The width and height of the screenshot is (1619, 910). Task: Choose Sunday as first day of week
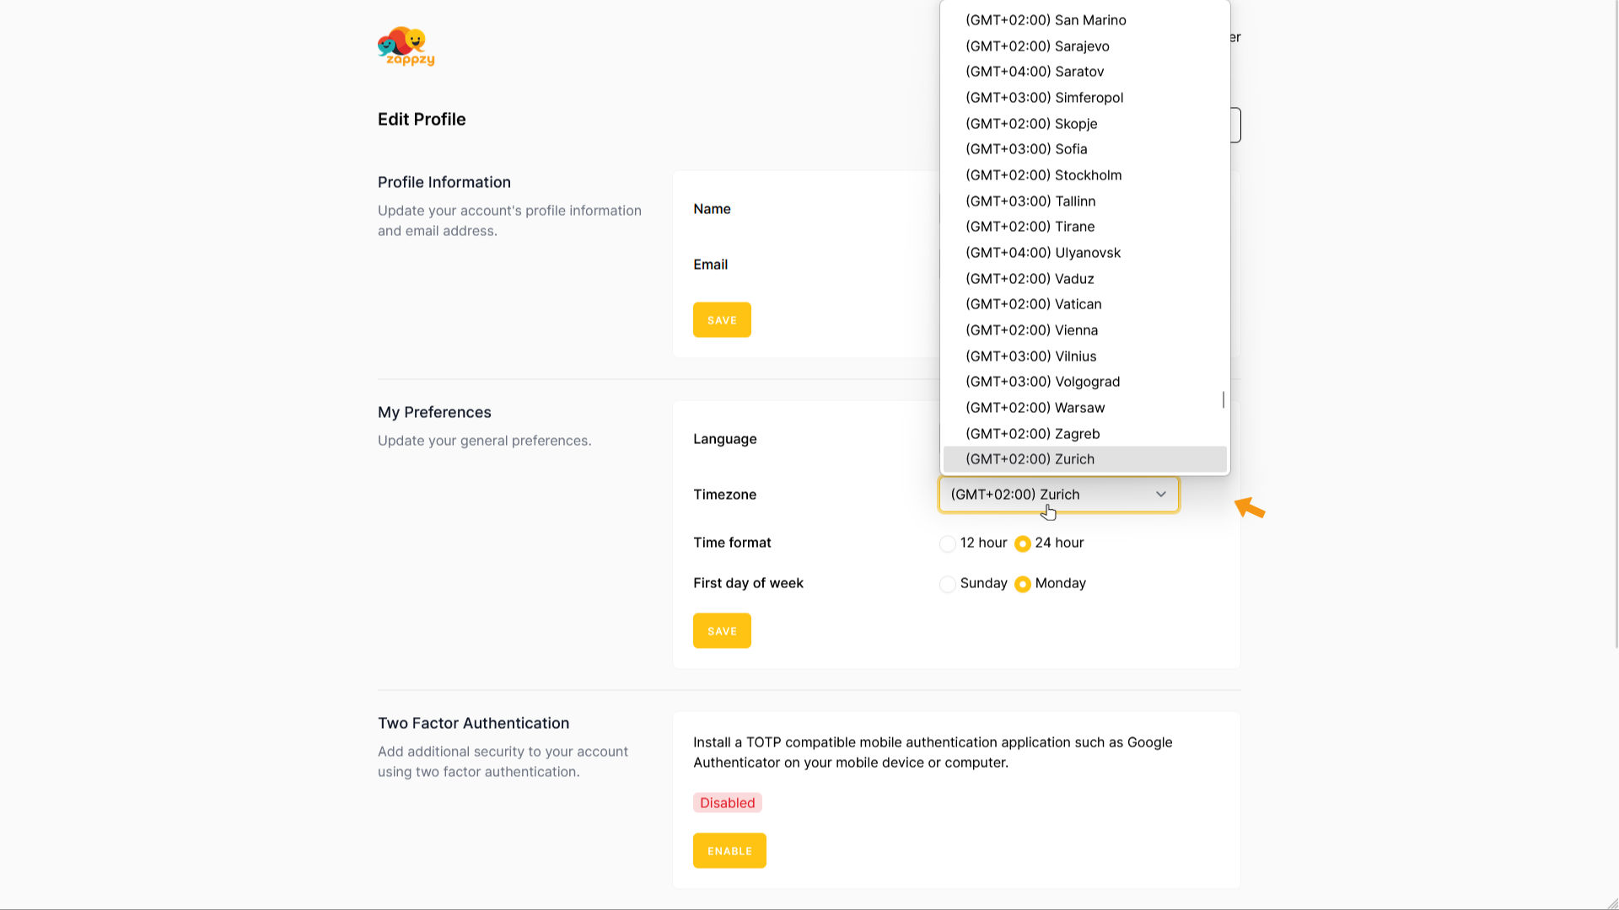(948, 584)
